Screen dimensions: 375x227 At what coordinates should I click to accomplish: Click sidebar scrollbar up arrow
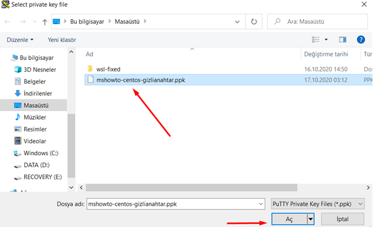(71, 52)
